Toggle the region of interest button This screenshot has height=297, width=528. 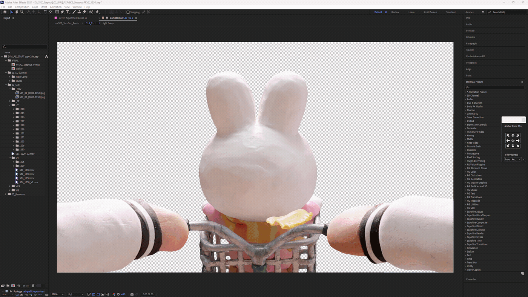(x=103, y=294)
